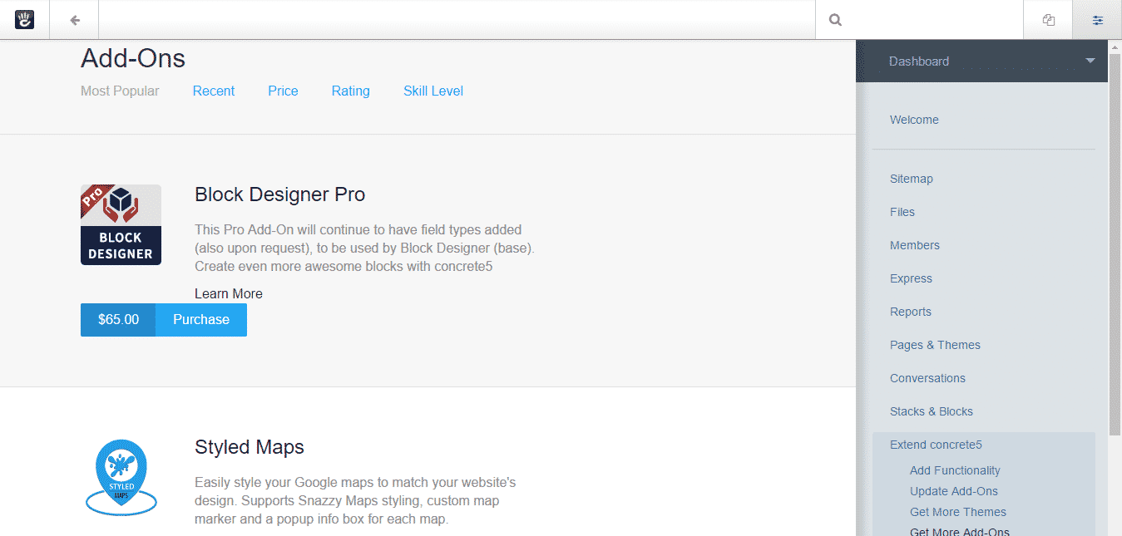Open the dashboard settings sliders icon
1122x536 pixels.
(1096, 19)
